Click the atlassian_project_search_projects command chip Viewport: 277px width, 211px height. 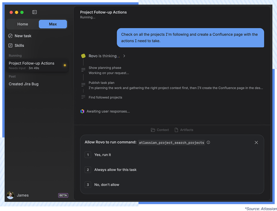pos(171,143)
